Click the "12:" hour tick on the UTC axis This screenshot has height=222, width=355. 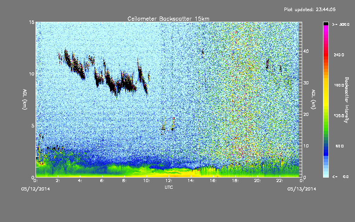pos(169,181)
